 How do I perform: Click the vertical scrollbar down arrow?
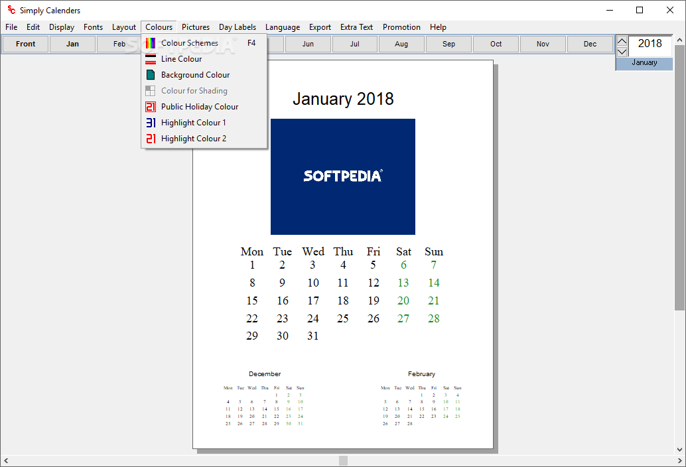click(679, 450)
